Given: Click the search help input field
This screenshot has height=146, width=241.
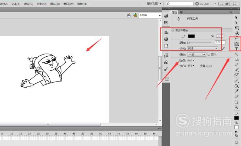Looking at the screenshot, I should pyautogui.click(x=179, y=4).
